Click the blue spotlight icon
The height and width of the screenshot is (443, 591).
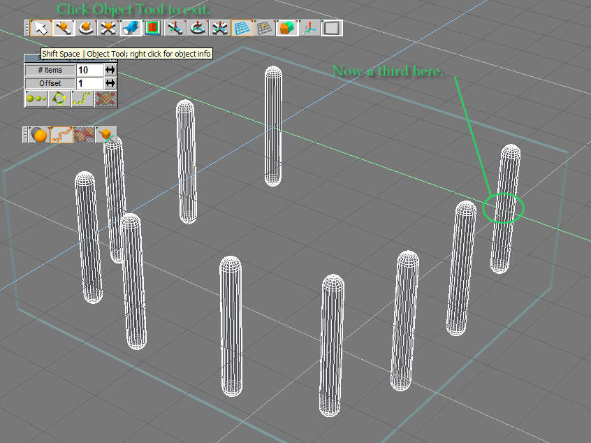tap(130, 28)
